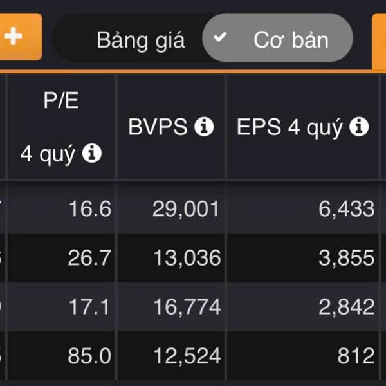Select the P/E value 16.6 cell
Viewport: 386px width, 386px height.
click(x=61, y=208)
